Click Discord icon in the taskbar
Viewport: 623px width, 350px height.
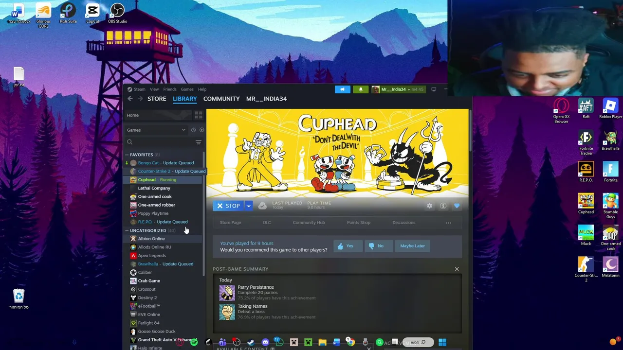(265, 342)
